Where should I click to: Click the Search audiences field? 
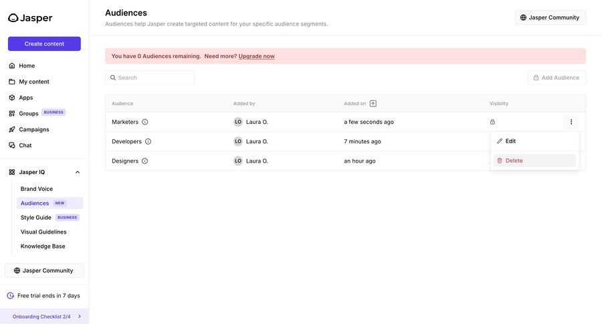pos(150,78)
